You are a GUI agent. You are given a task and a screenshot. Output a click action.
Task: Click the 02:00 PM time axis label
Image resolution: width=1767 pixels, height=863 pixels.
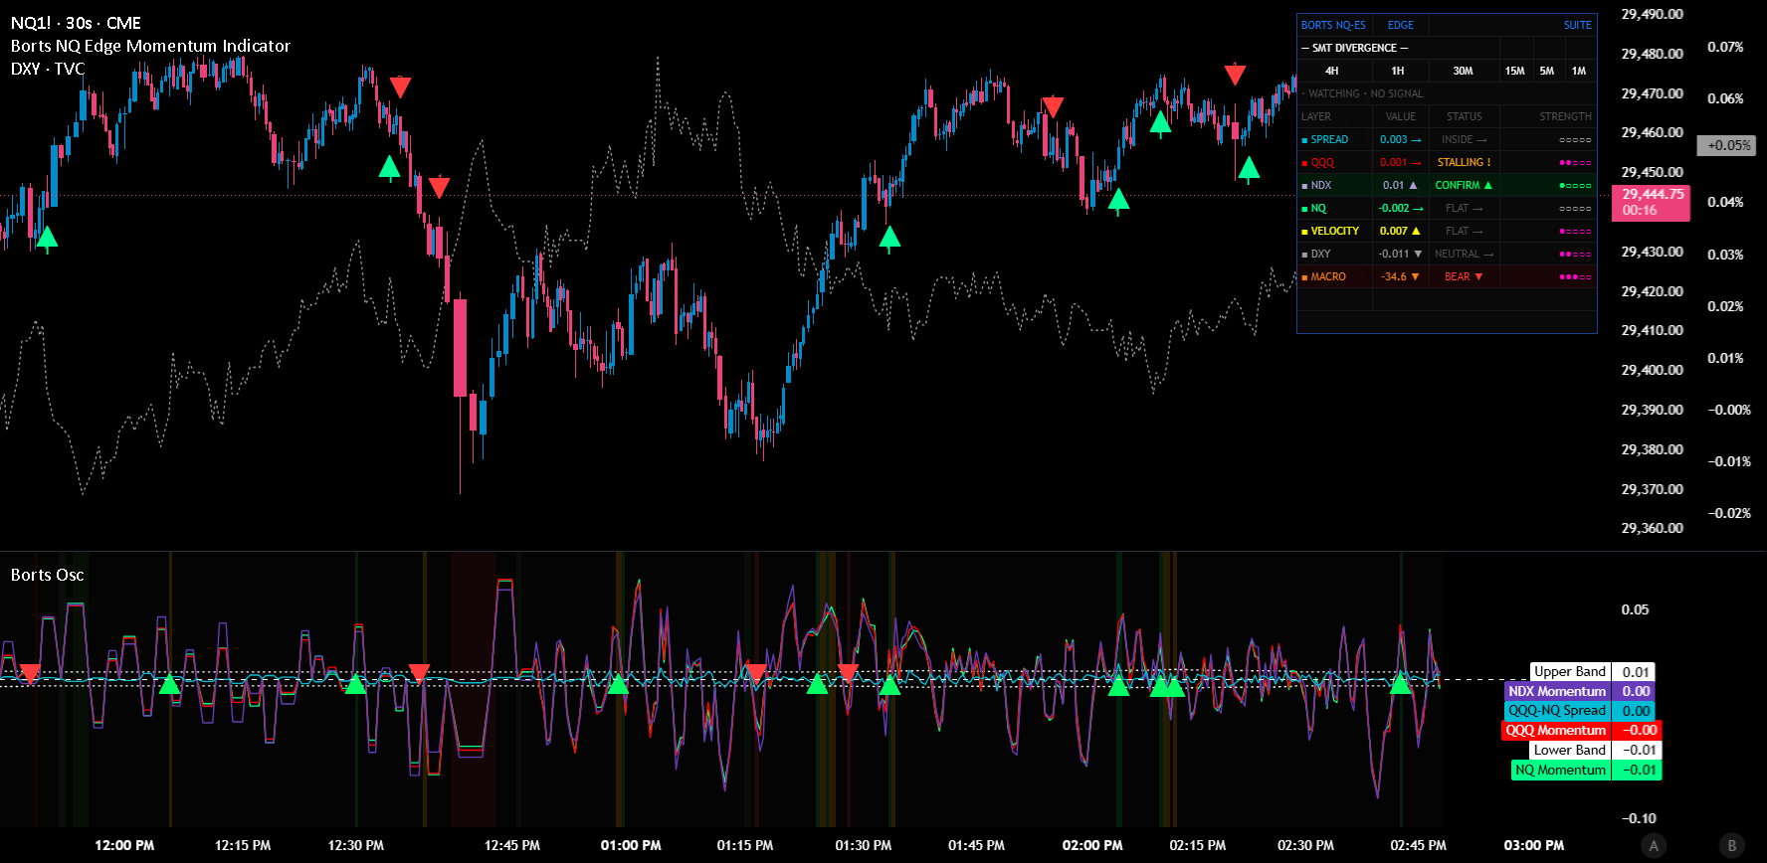pyautogui.click(x=1092, y=845)
